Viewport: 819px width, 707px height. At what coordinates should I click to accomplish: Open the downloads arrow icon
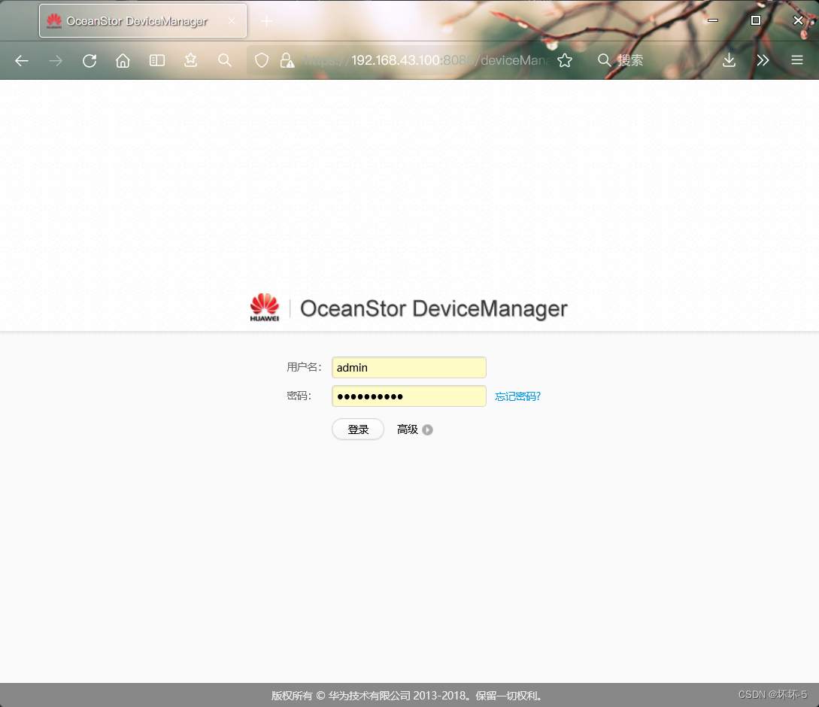730,61
